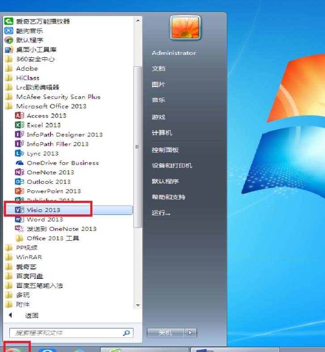Open InfoPath Filler 2013 icon
325x352 pixels.
19,144
